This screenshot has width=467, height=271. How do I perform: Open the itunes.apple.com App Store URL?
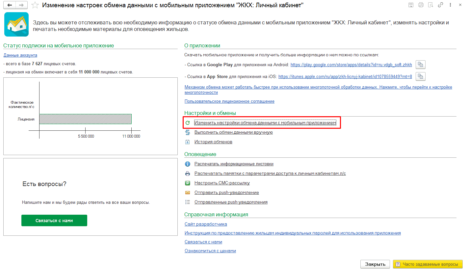coord(345,77)
